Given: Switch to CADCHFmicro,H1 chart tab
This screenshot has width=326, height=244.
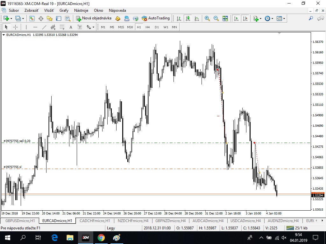Looking at the screenshot, I should (95, 220).
